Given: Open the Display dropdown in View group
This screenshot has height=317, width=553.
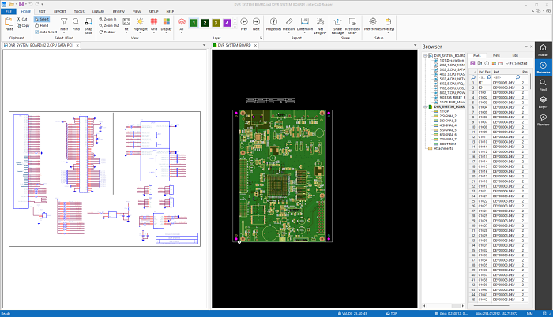Looking at the screenshot, I should 167,25.
